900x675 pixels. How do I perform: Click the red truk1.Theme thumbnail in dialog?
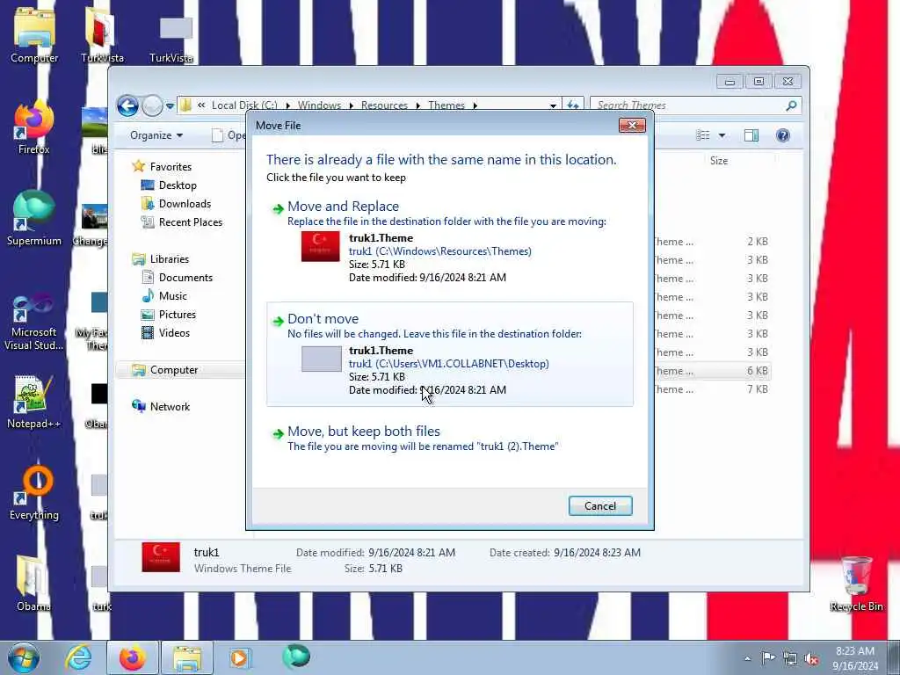click(x=320, y=246)
